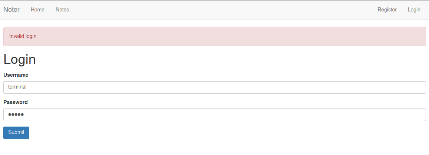Click the Invalid login error text
Viewport: 429px width, 155px height.
(x=23, y=36)
